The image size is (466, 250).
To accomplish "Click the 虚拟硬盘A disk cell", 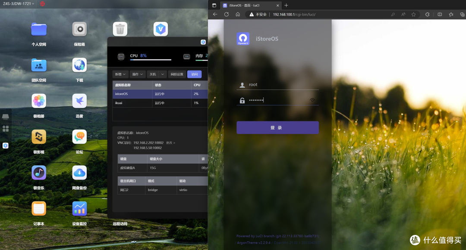I will pos(132,168).
